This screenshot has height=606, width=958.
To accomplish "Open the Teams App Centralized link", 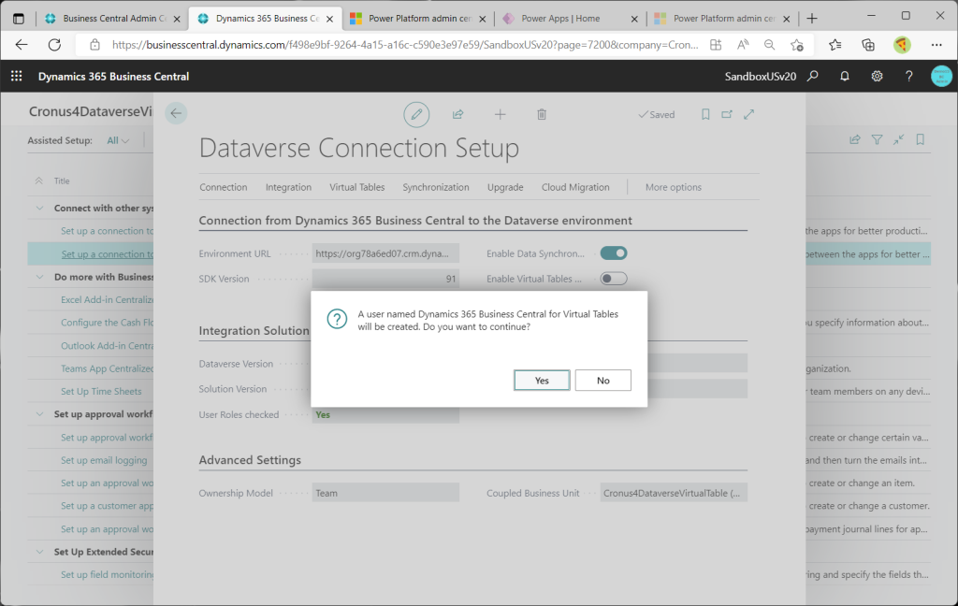I will (107, 368).
